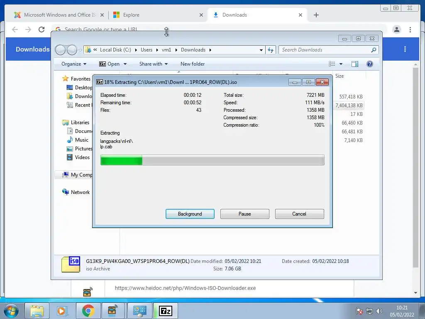The width and height of the screenshot is (425, 319).
Task: Open Explorer help icon
Action: click(x=369, y=64)
